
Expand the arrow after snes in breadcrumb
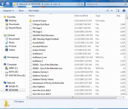click(x=59, y=4)
